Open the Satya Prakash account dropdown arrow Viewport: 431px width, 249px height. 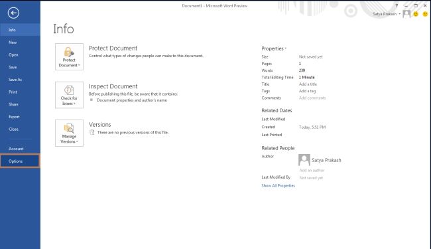click(399, 14)
